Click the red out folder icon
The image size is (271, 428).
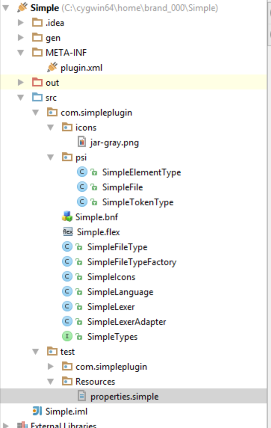point(37,82)
